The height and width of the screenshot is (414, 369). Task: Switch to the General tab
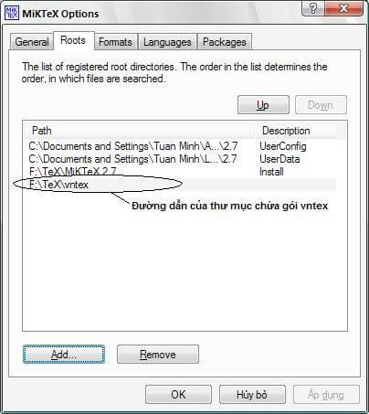tap(32, 42)
